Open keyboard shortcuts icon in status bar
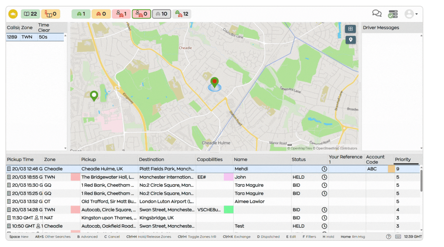This screenshot has width=444, height=247. (398, 236)
